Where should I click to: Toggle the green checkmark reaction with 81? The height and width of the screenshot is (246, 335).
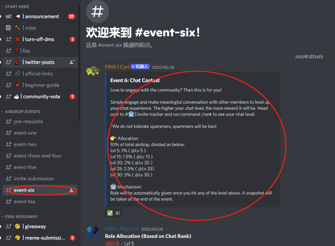click(x=114, y=213)
